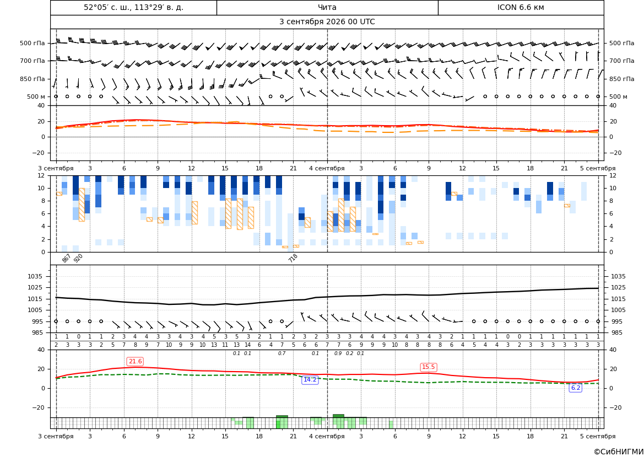Click the 867 cloud base label

click(66, 258)
